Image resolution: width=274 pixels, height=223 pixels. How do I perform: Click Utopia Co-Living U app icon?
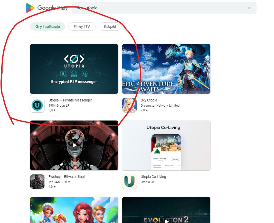129,182
